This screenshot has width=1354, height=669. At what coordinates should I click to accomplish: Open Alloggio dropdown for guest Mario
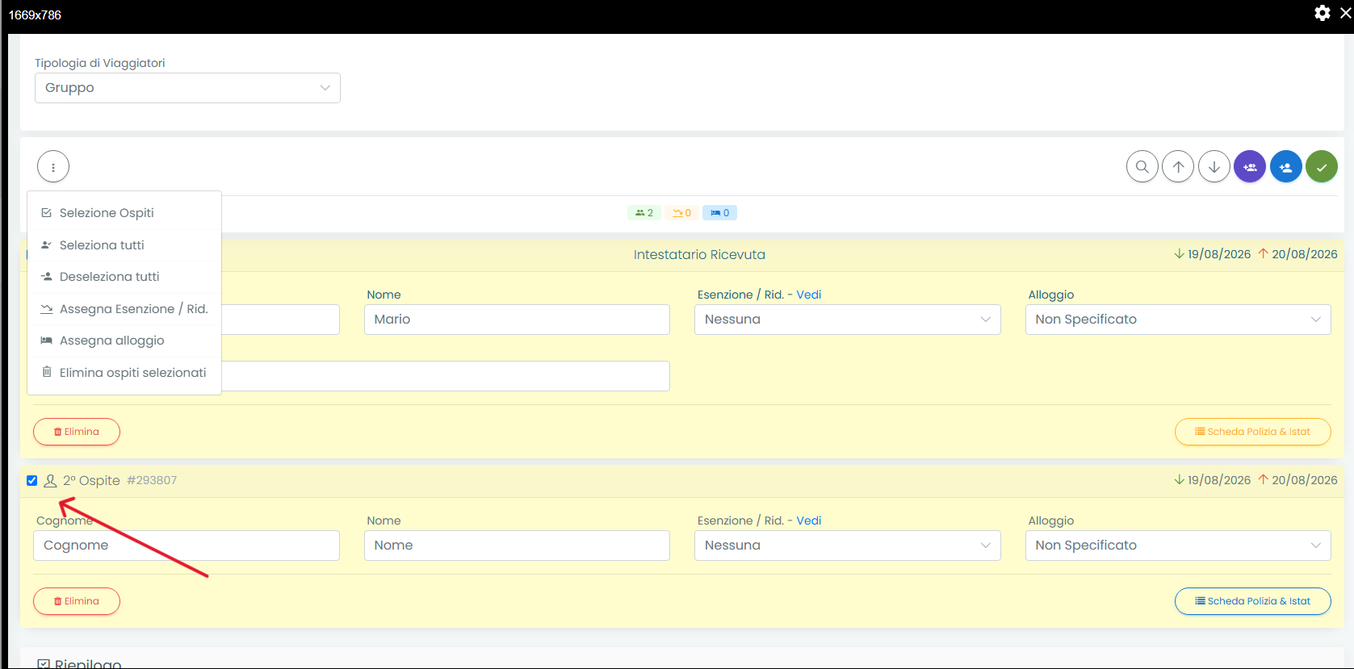coord(1178,320)
